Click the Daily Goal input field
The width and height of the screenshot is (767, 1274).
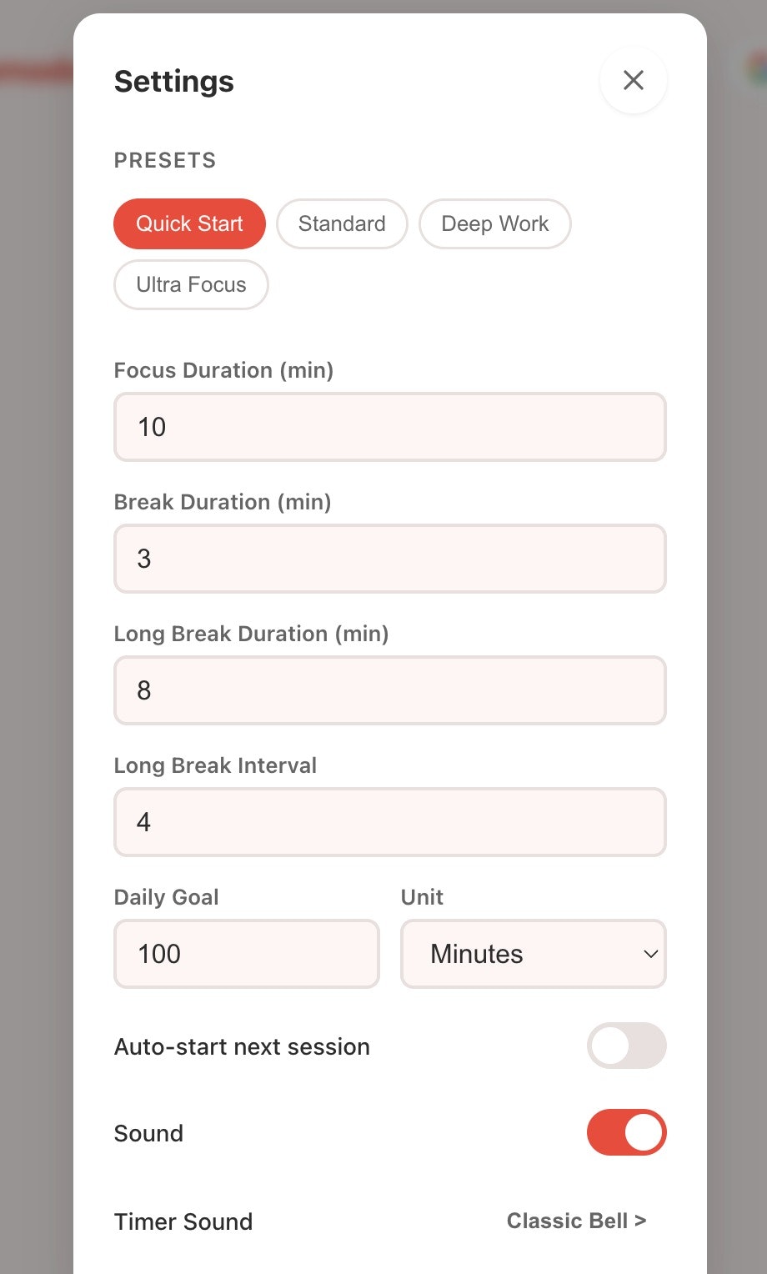coord(246,954)
